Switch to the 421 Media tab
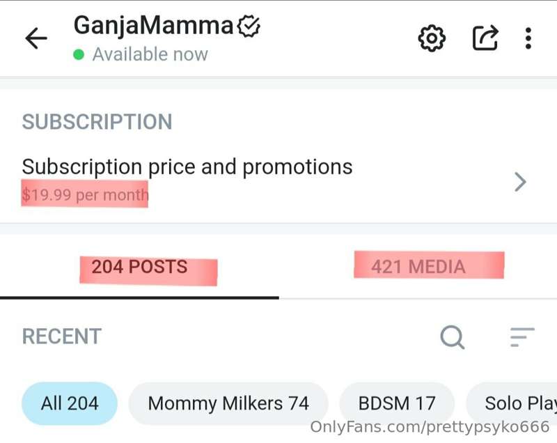Image resolution: width=557 pixels, height=443 pixels. pos(418,267)
